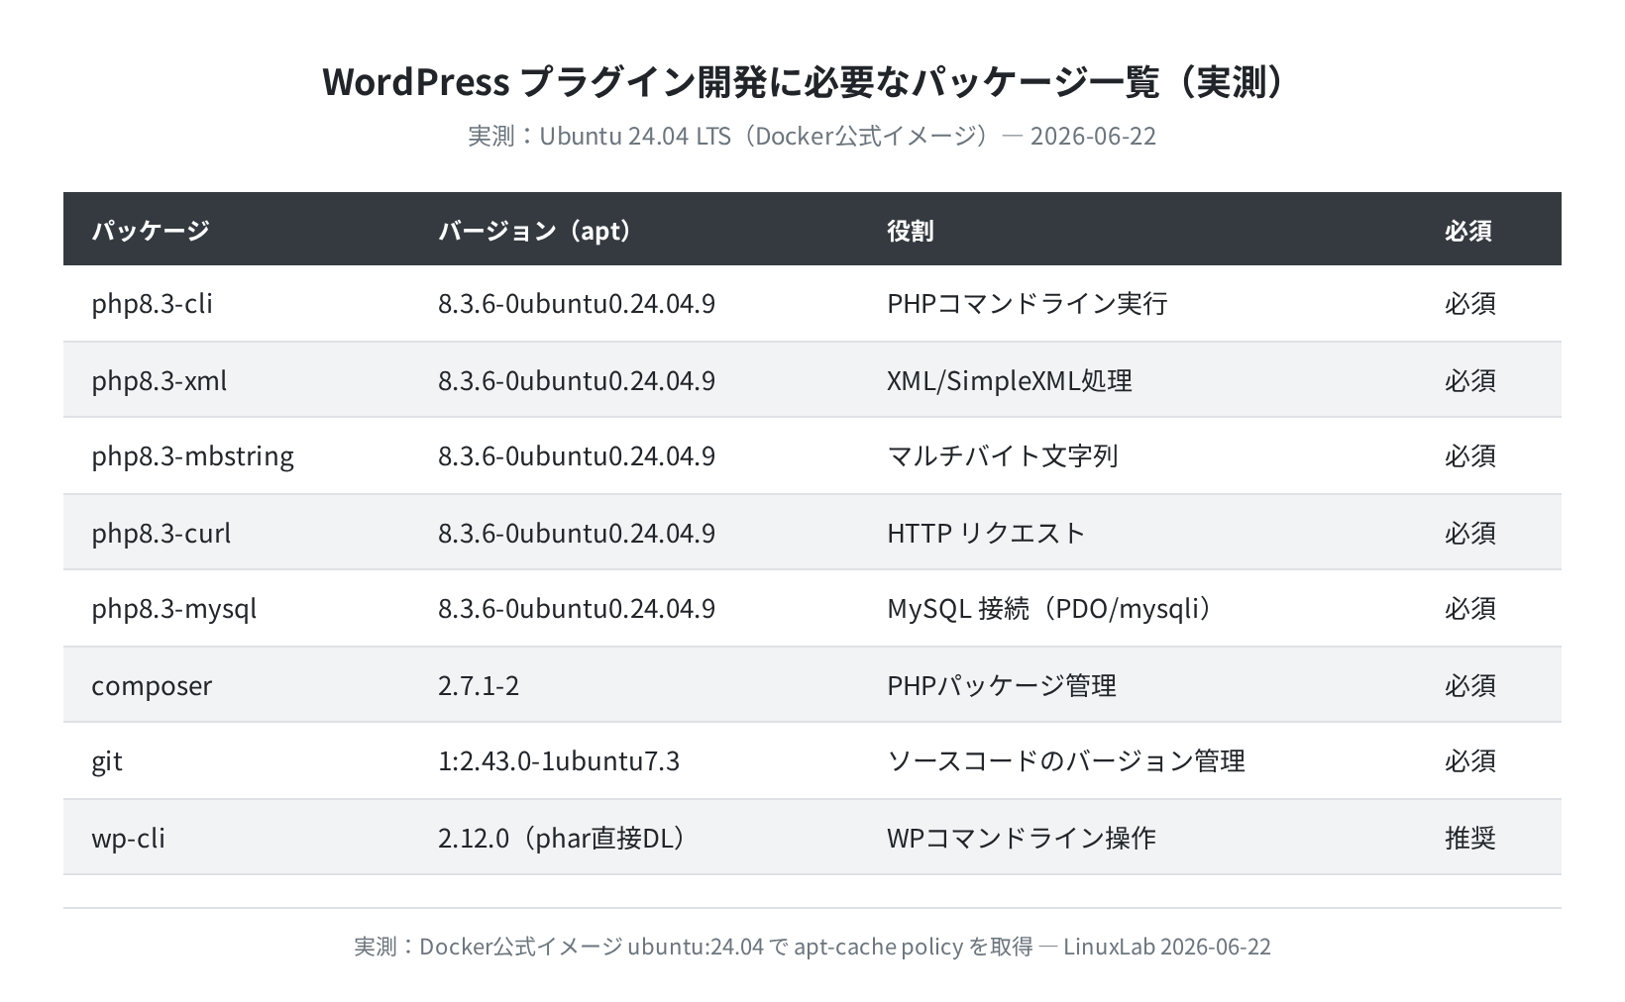The width and height of the screenshot is (1625, 1002).
Task: Click the role text XML/SimpleXML処理
Action: pos(1010,380)
